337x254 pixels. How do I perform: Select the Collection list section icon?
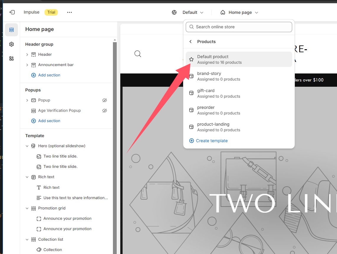tap(34, 240)
